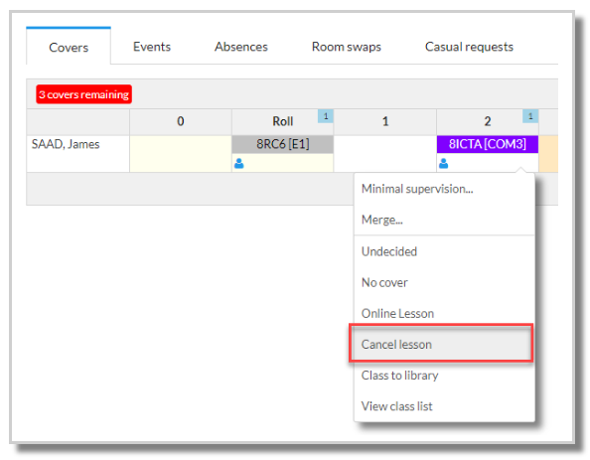The width and height of the screenshot is (590, 460).
Task: Open the Casual requests tab
Action: [x=469, y=47]
